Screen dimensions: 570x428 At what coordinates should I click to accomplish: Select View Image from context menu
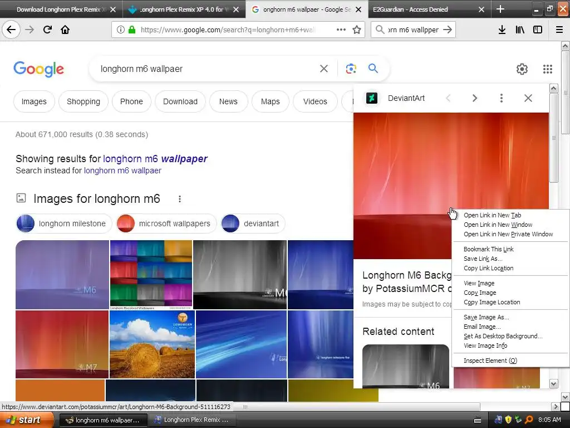(x=479, y=283)
